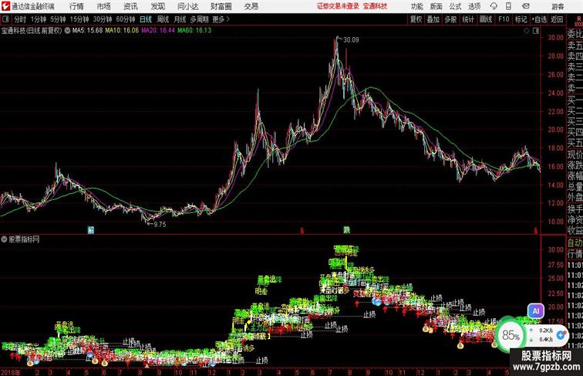This screenshot has height=376, width=583.
Task: Open the 交易 menu
Action: pos(251,6)
